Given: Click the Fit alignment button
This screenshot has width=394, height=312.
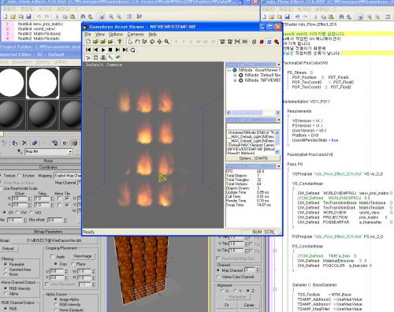Looking at the screenshot, I should pos(227,305).
